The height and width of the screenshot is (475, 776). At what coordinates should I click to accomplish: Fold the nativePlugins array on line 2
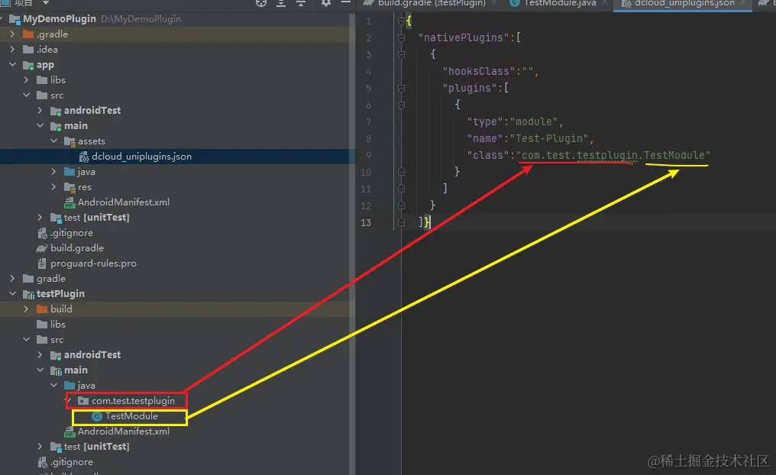click(401, 37)
